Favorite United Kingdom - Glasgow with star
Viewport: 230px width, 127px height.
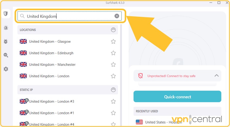[x=113, y=42]
